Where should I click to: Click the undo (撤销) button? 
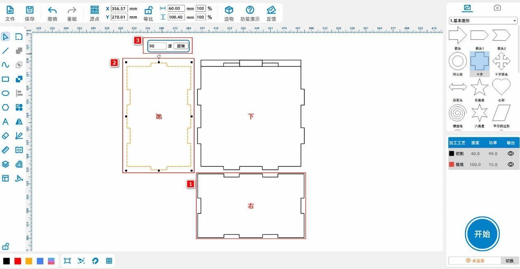click(x=52, y=13)
